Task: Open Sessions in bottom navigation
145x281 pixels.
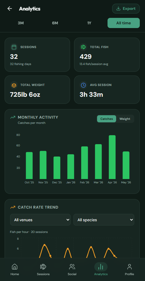Action: [x=43, y=269]
